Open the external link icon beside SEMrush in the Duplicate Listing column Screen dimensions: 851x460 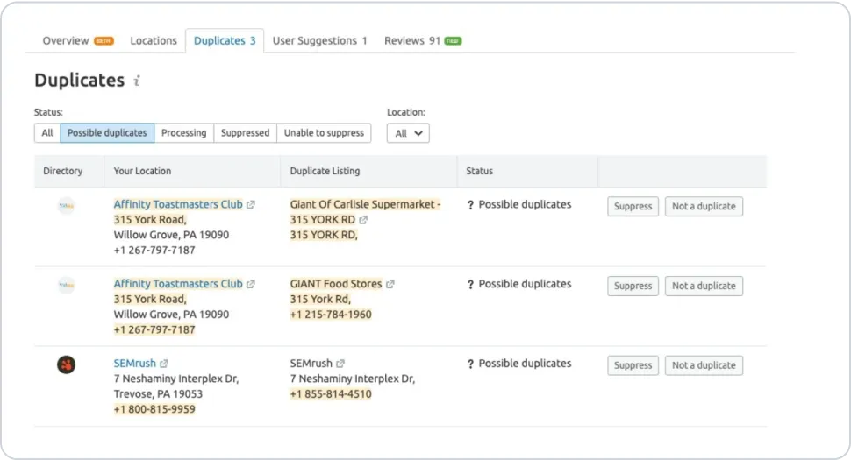[340, 364]
